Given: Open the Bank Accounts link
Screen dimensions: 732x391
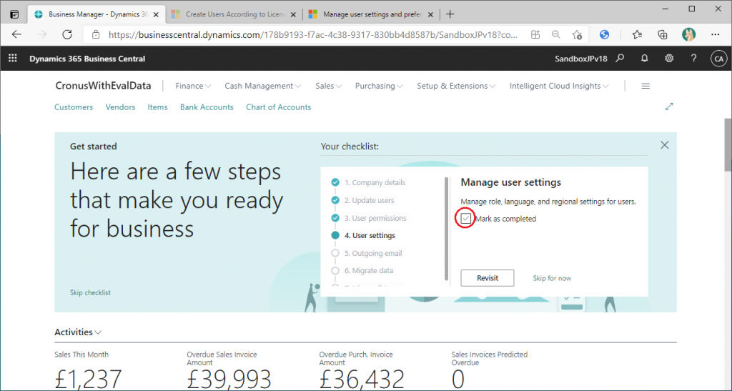Looking at the screenshot, I should pyautogui.click(x=207, y=107).
